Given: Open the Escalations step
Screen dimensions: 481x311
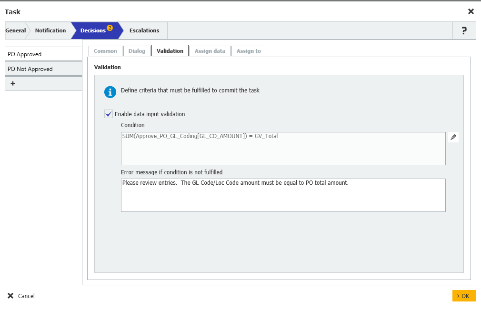Looking at the screenshot, I should coord(144,30).
